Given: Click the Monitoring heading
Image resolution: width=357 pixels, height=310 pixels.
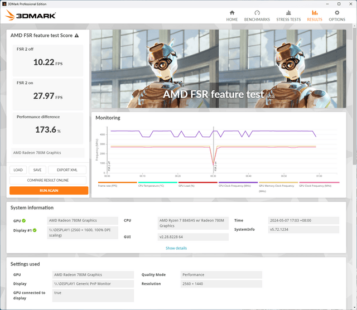Looking at the screenshot, I should point(108,118).
